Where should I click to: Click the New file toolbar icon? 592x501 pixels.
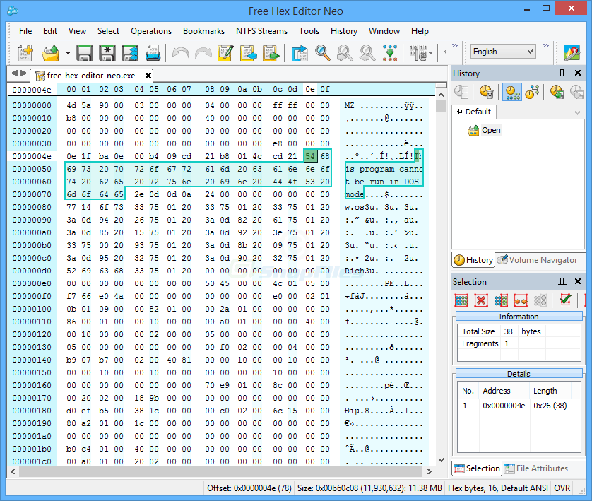coord(25,53)
